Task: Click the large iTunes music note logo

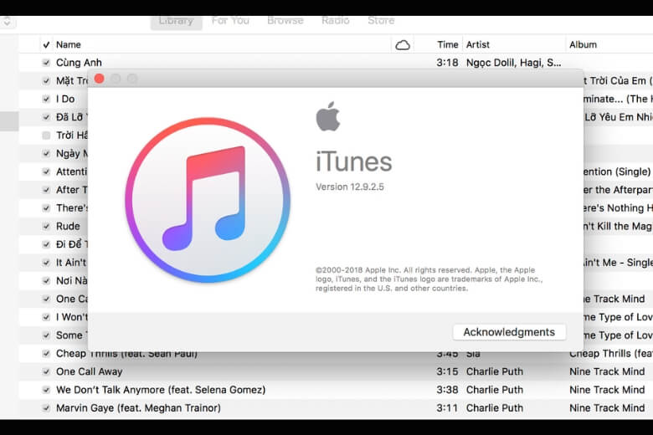Action: pos(208,200)
